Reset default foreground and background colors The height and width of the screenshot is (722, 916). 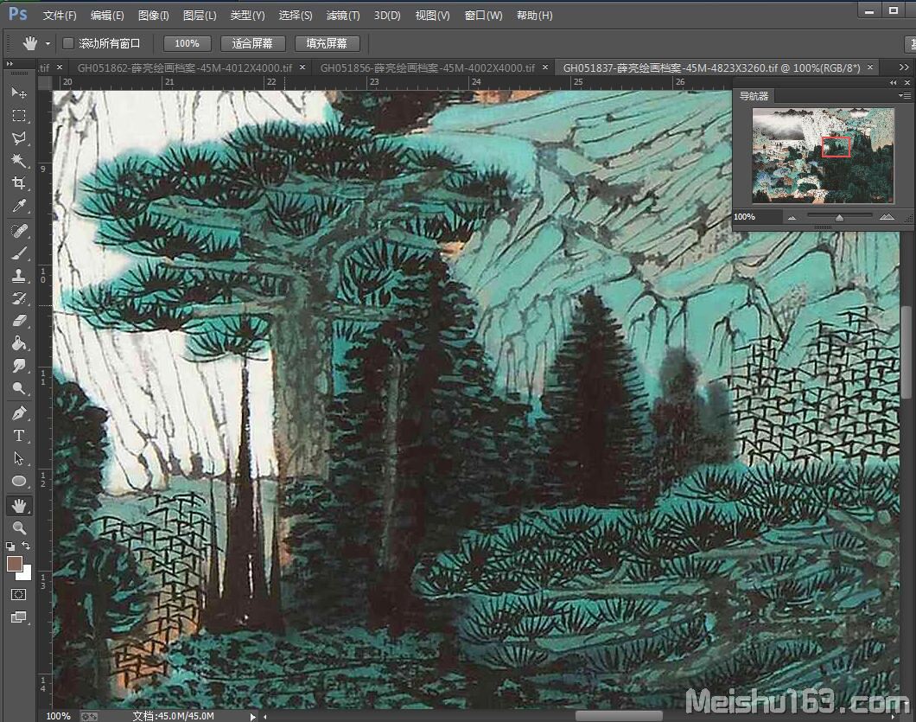10,546
